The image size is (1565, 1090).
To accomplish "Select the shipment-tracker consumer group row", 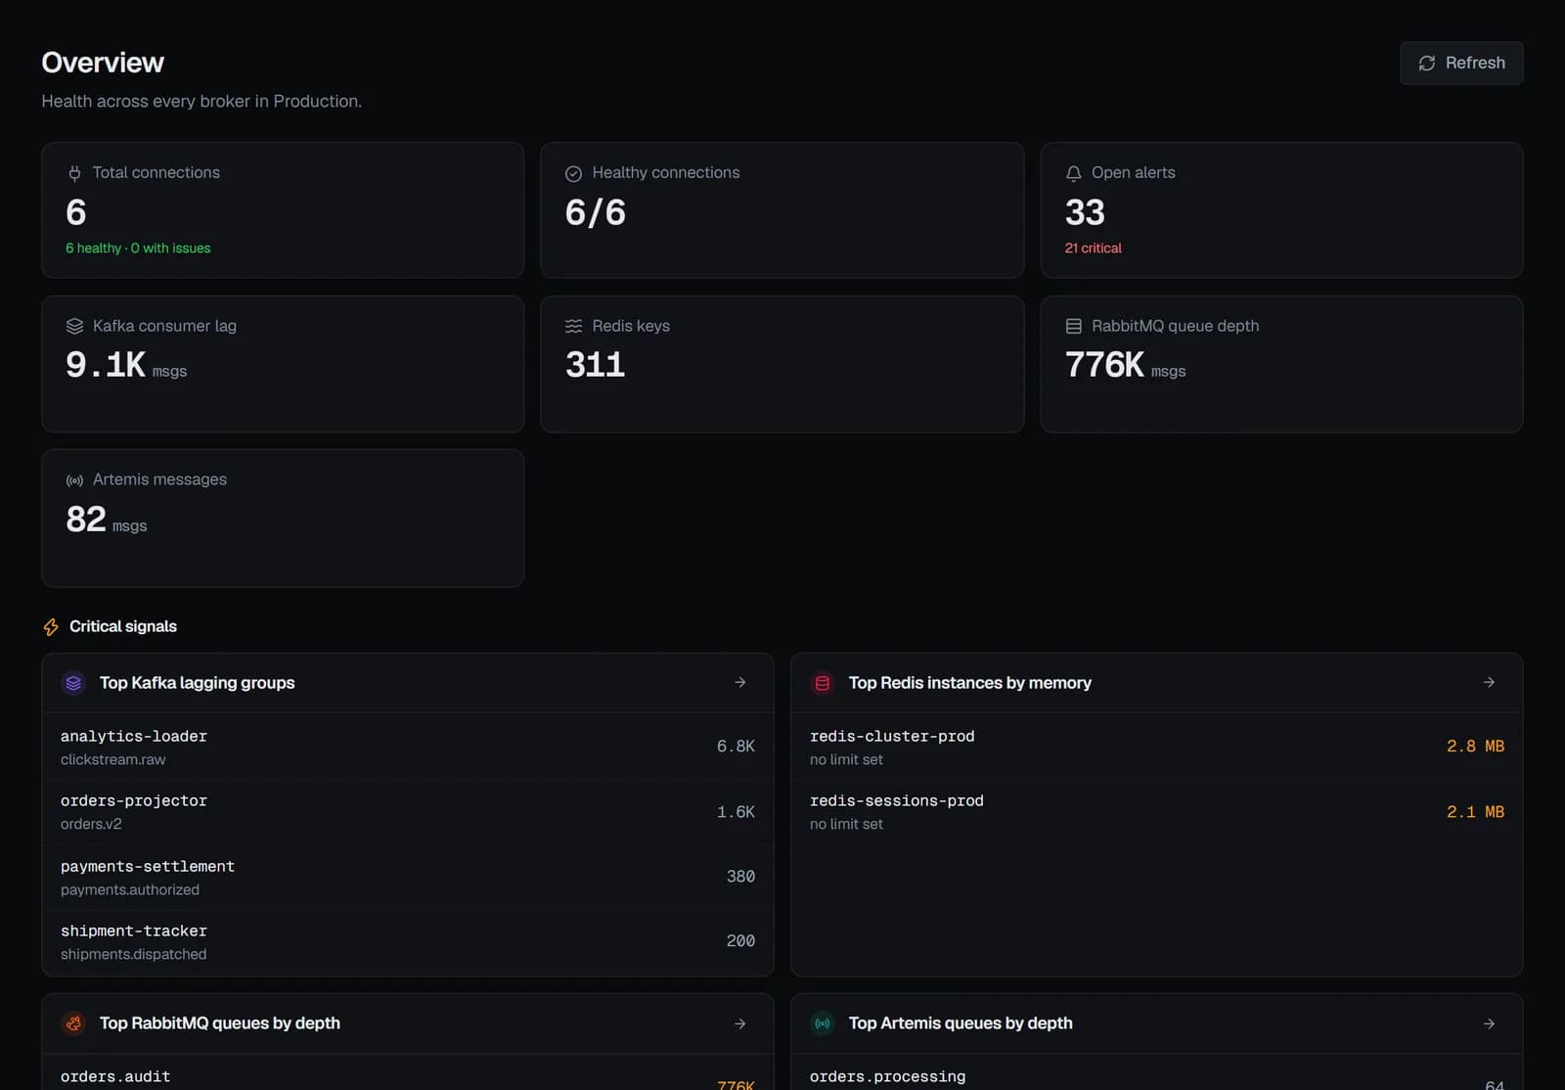I will [x=408, y=941].
